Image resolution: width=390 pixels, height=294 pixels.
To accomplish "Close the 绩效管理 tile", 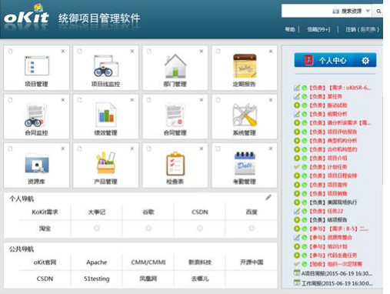I will point(132,100).
